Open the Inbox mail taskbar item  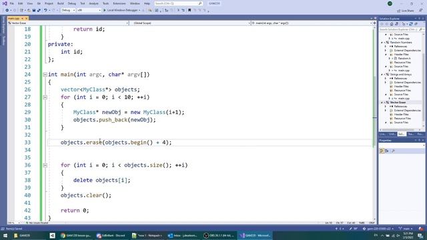point(182,235)
